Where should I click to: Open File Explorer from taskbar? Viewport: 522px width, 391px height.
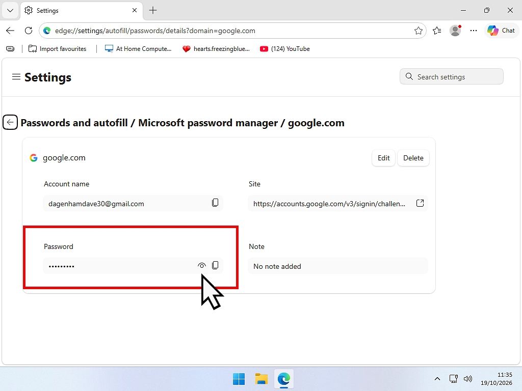262,379
